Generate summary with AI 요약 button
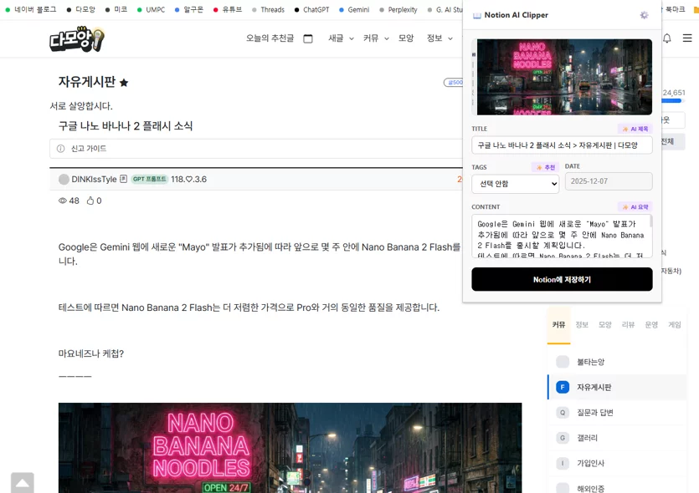699x493 pixels. click(635, 207)
